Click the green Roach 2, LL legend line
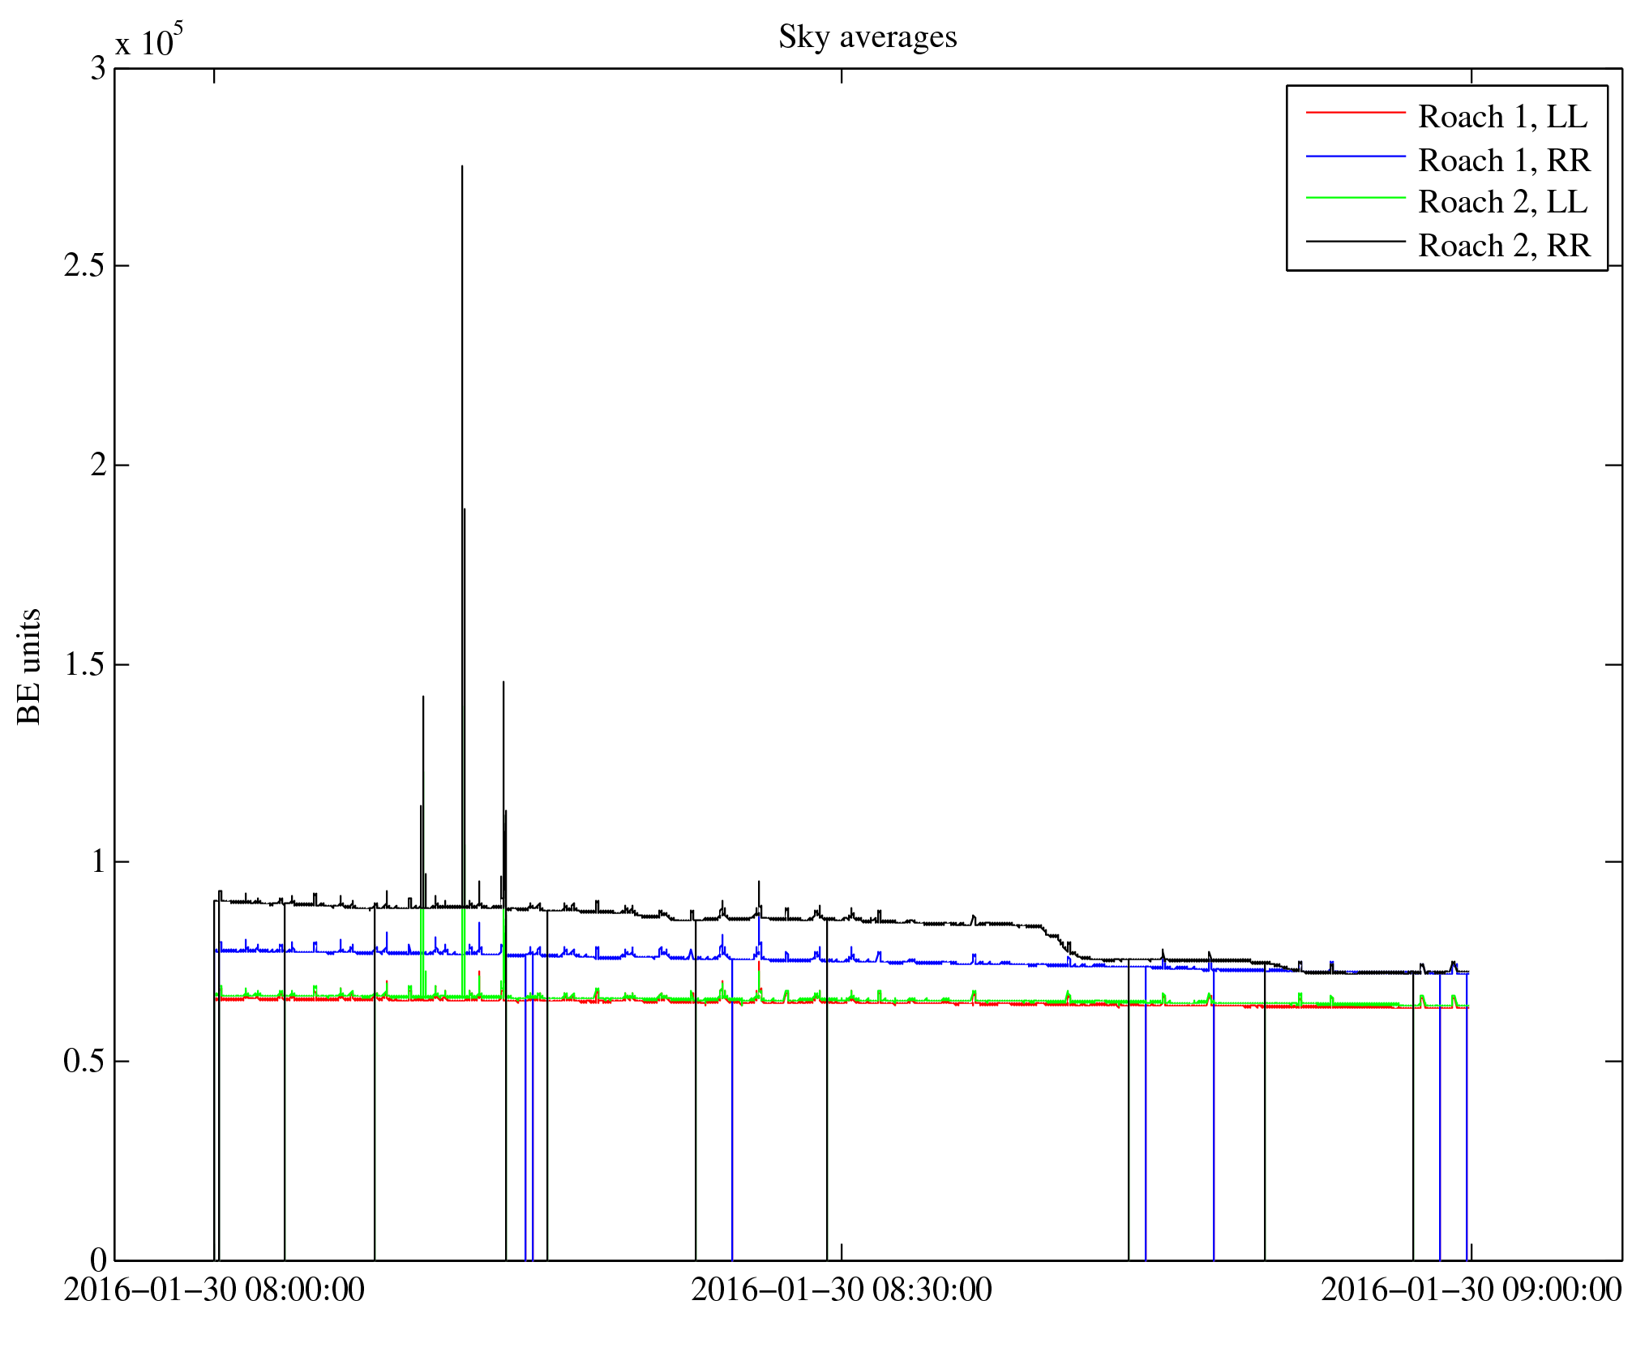 [1354, 198]
